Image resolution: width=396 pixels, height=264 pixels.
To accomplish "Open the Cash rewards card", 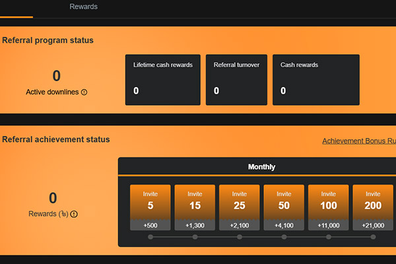I will click(315, 79).
